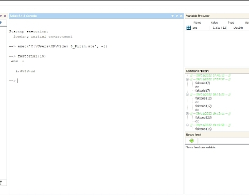Place cursor at the console input prompt

(18, 81)
